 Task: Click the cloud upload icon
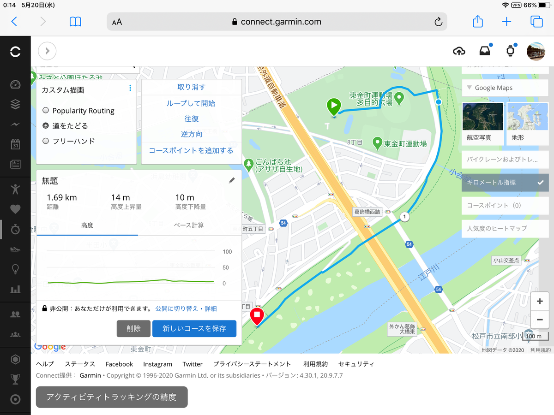tap(459, 51)
